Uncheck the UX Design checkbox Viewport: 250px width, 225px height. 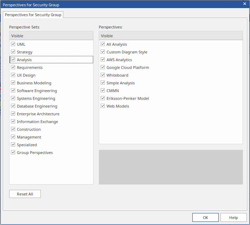13,75
